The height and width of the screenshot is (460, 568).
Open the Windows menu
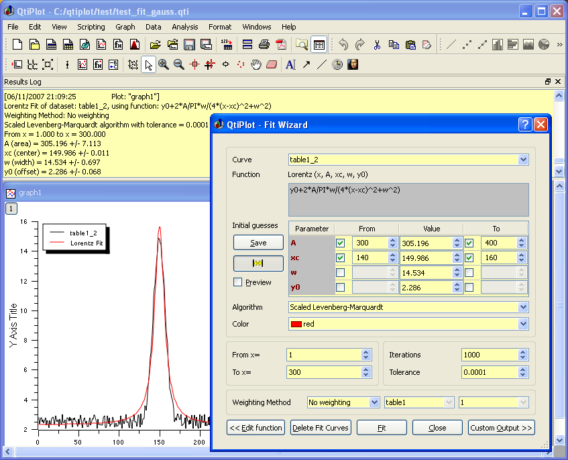(x=256, y=27)
